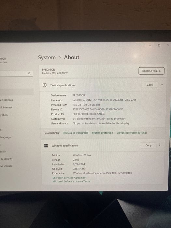Select the 'language' sidebar item
This screenshot has height=228, width=171.
pyautogui.click(x=6, y=137)
